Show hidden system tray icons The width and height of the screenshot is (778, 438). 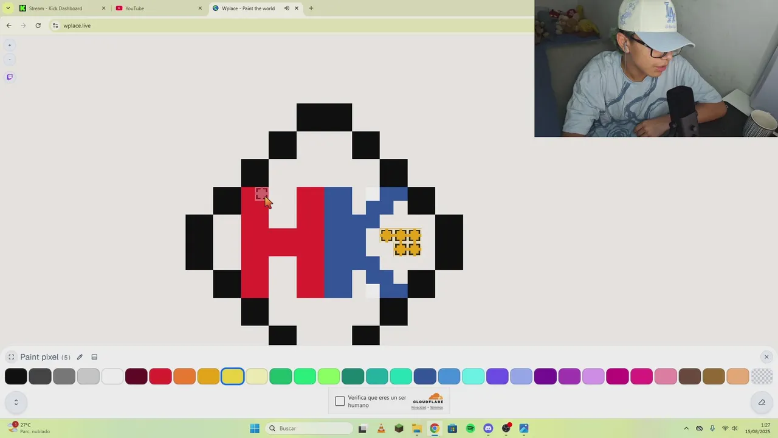pos(686,428)
